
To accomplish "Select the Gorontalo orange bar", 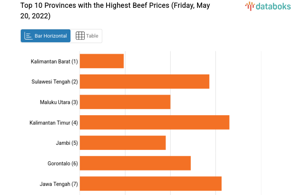I will 135,163.
